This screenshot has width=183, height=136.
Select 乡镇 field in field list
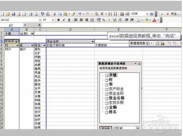pos(113,75)
